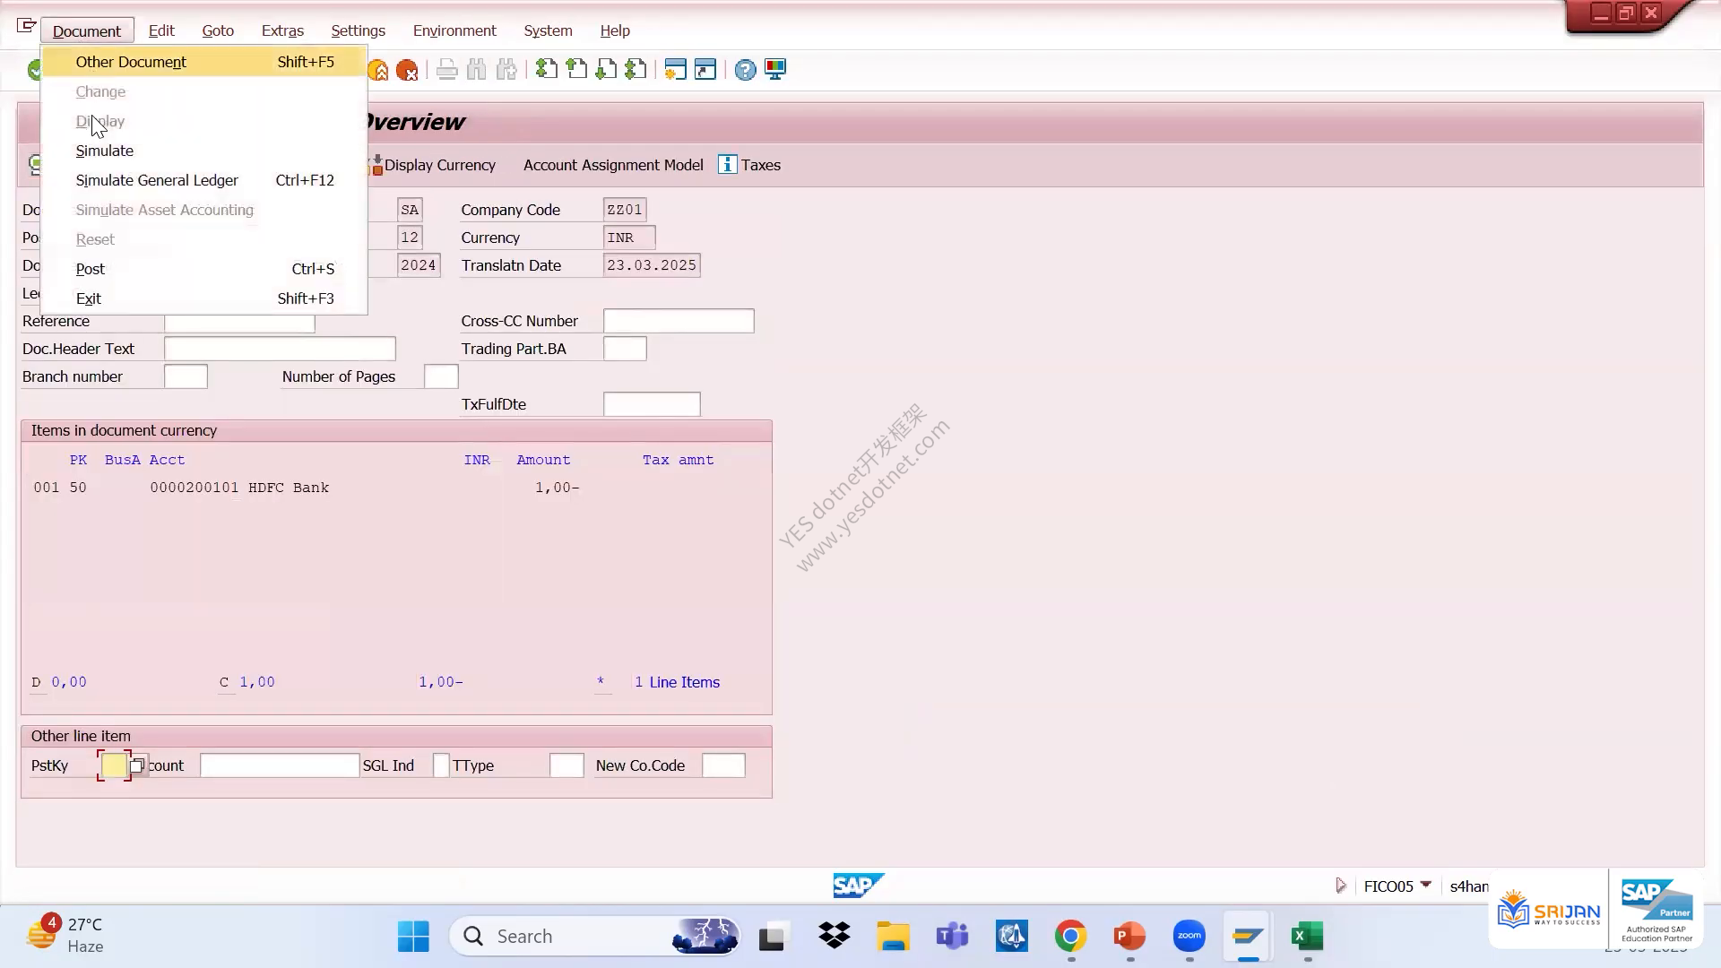Image resolution: width=1721 pixels, height=968 pixels.
Task: Open PstKy search help button
Action: click(x=137, y=765)
